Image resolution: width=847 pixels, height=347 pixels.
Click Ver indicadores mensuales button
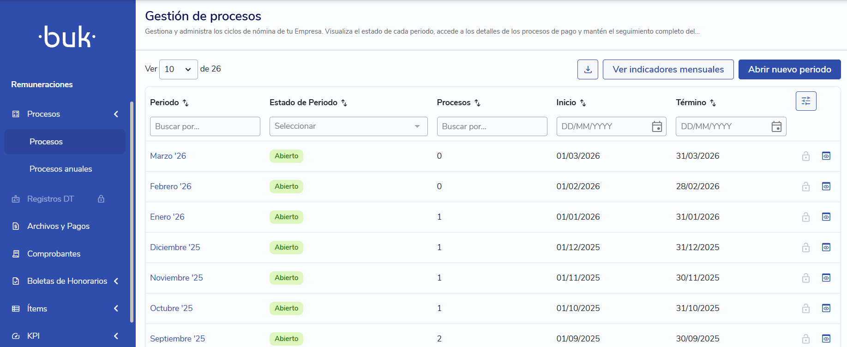tap(668, 69)
